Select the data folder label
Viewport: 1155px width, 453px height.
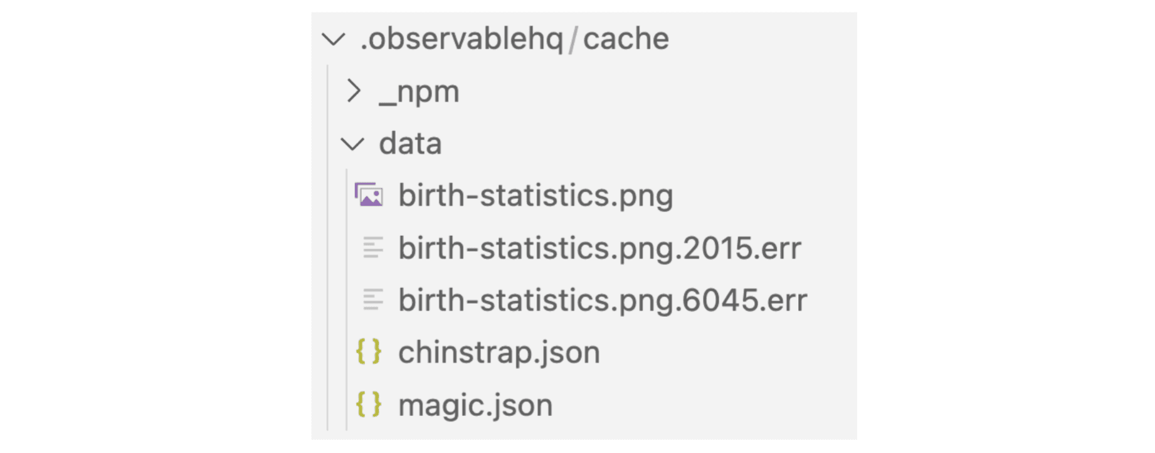coord(411,144)
